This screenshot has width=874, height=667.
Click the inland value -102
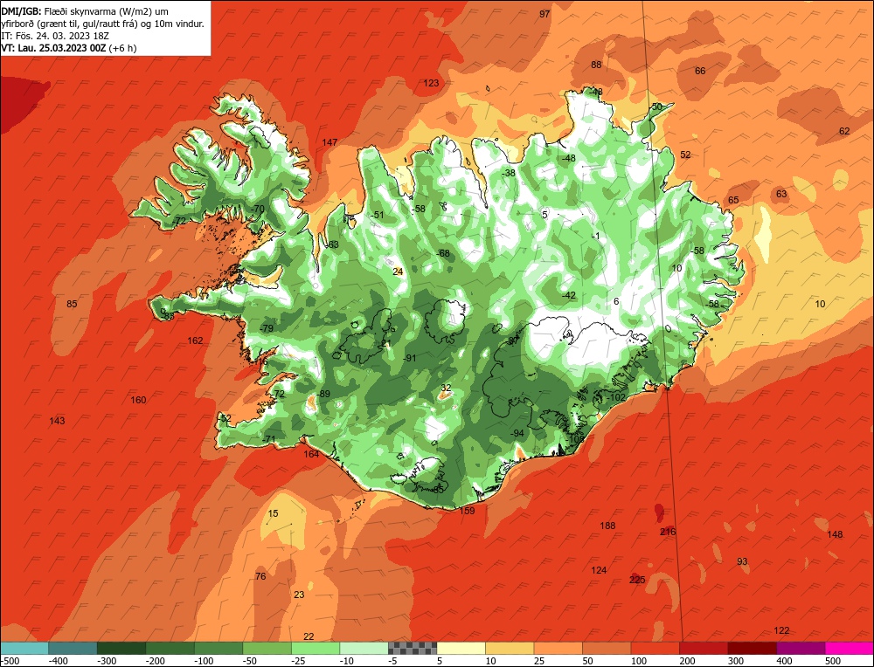point(616,397)
